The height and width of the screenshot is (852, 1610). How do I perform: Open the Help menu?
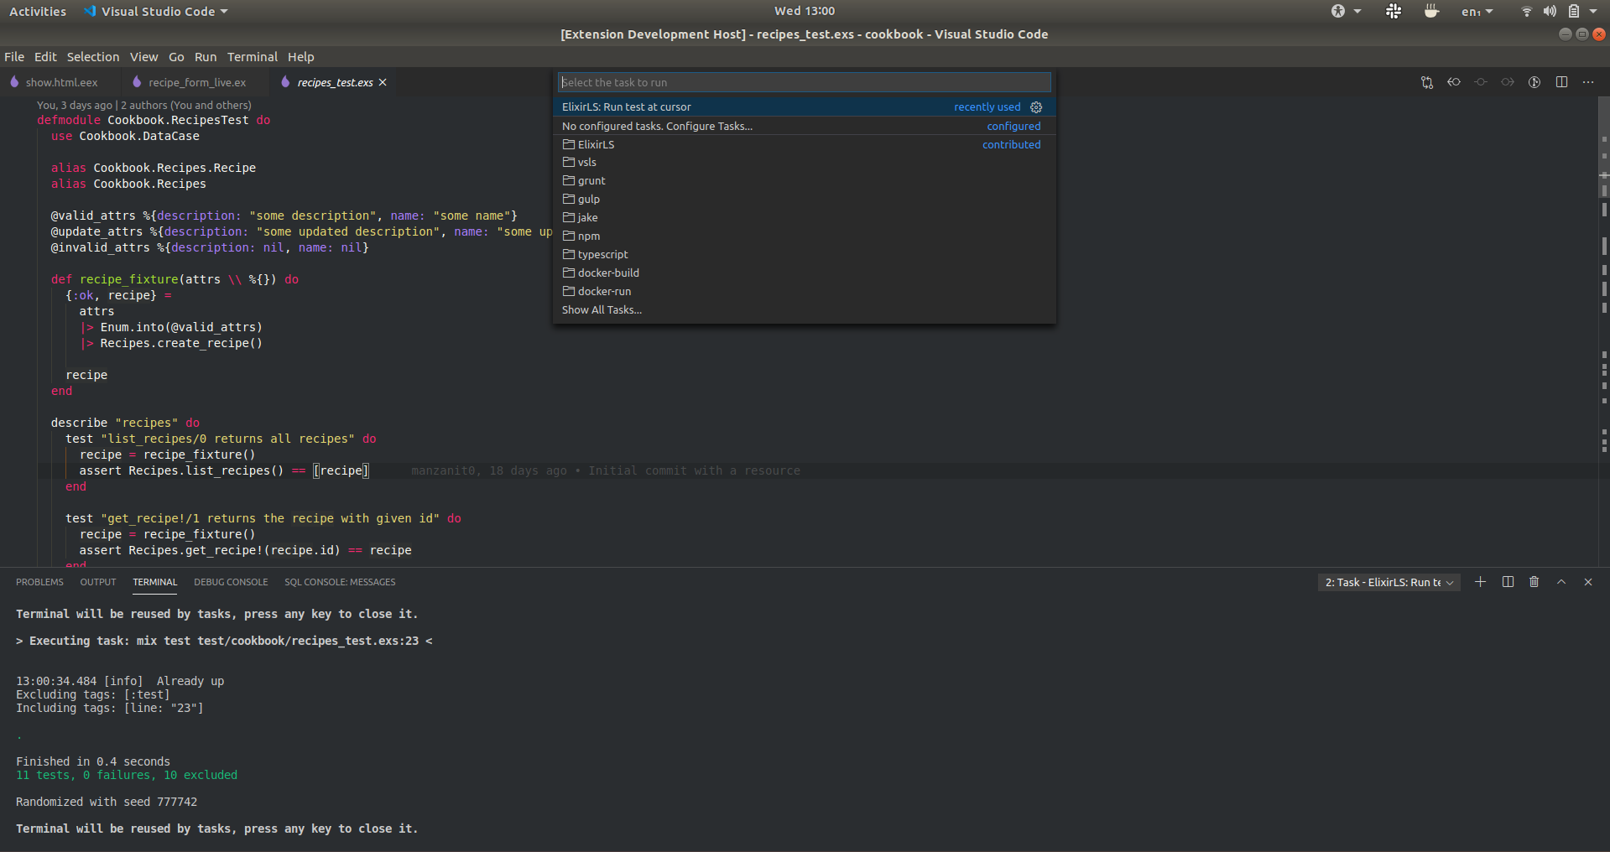pyautogui.click(x=300, y=57)
